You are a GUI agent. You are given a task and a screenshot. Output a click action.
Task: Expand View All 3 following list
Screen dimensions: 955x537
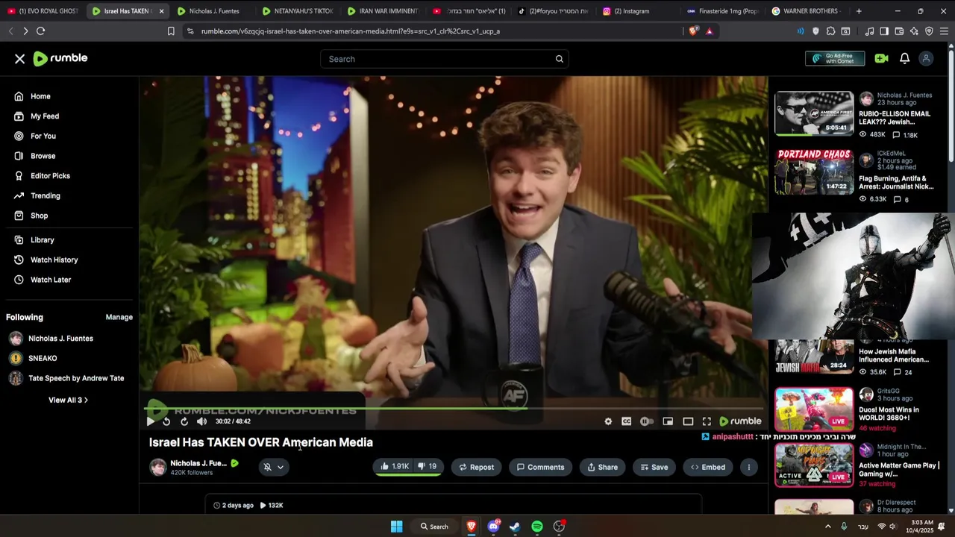coord(68,401)
